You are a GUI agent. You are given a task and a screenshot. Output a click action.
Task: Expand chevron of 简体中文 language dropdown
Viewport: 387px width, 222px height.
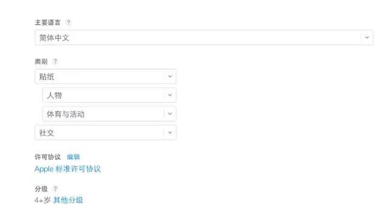point(367,38)
